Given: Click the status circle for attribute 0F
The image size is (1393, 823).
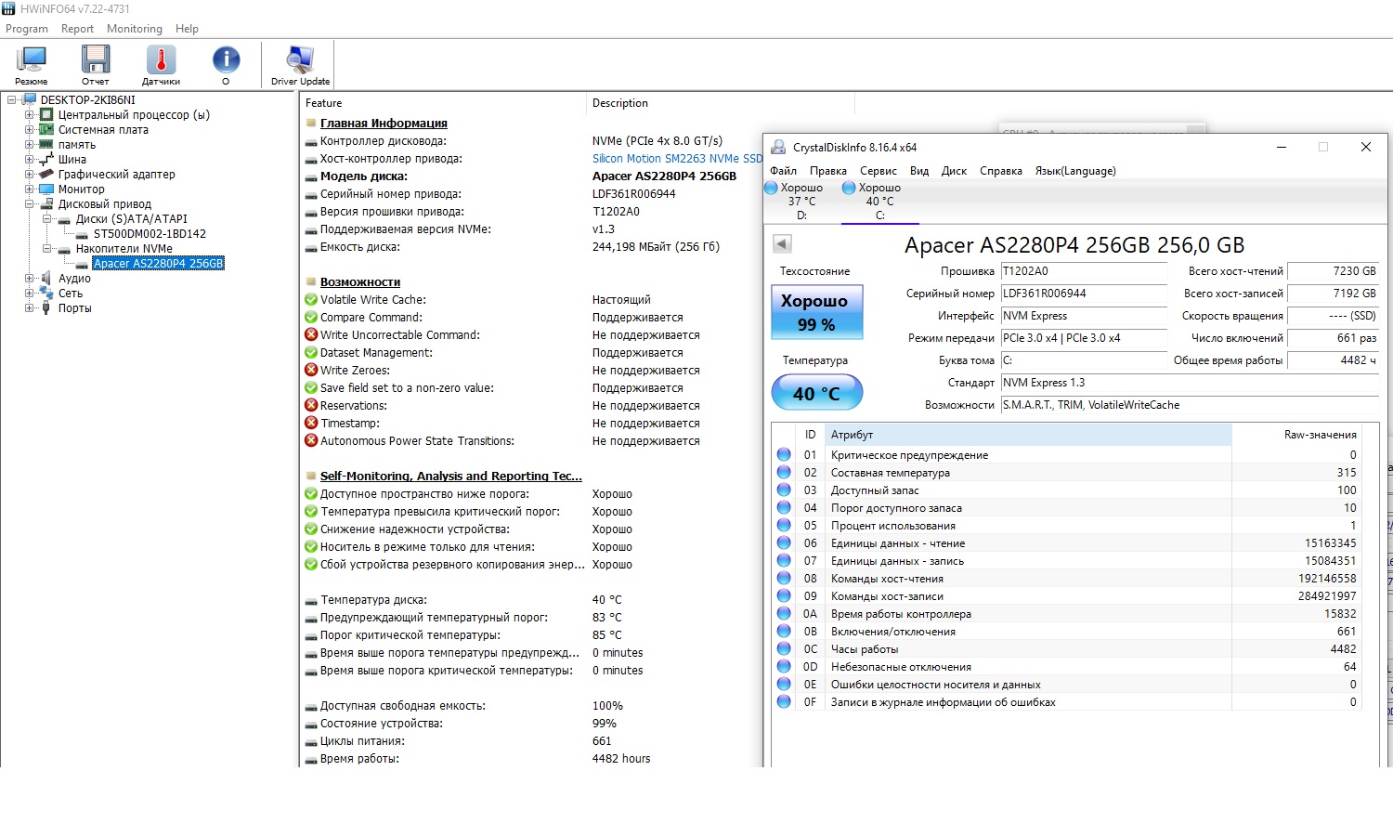Looking at the screenshot, I should (x=784, y=702).
